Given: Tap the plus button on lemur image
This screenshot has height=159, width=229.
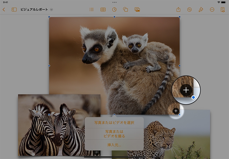Looking at the screenshot, I should (x=176, y=111).
